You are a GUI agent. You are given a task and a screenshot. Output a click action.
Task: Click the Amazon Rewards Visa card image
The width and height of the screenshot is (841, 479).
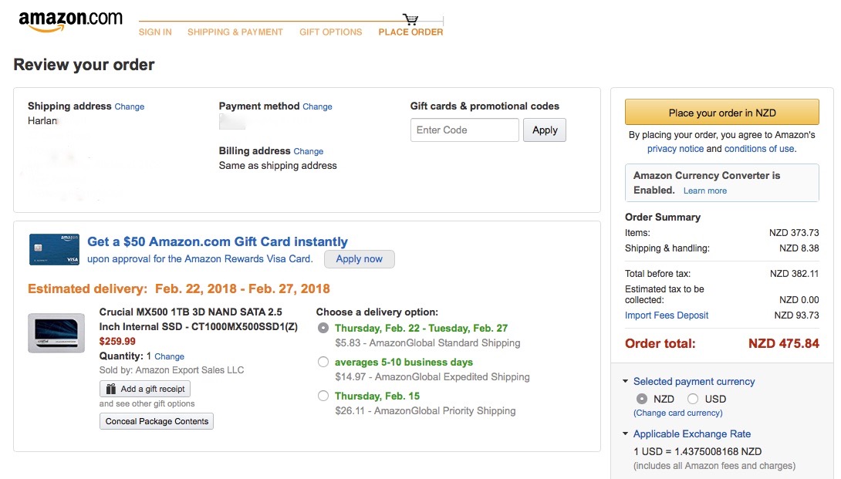click(54, 249)
